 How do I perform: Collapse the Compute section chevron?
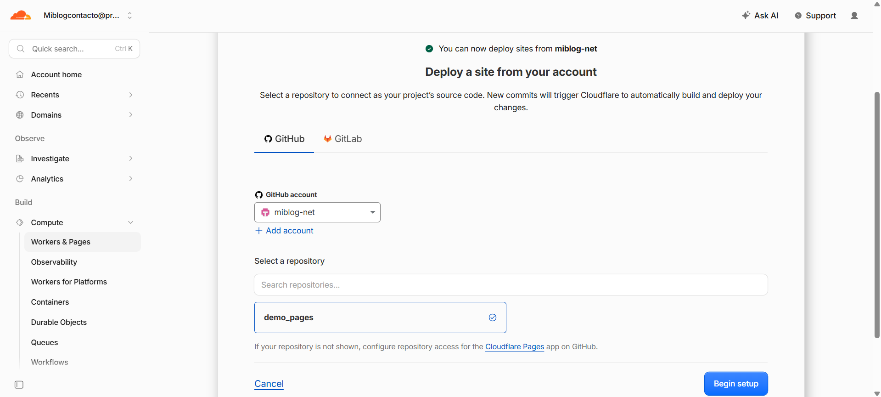pyautogui.click(x=131, y=222)
